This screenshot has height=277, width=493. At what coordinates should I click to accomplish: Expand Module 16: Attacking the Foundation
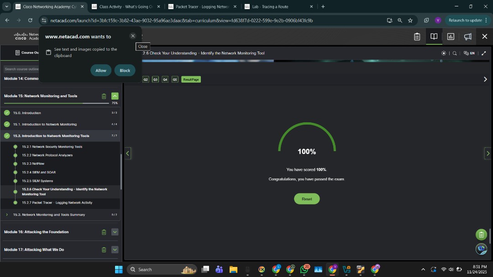click(115, 232)
